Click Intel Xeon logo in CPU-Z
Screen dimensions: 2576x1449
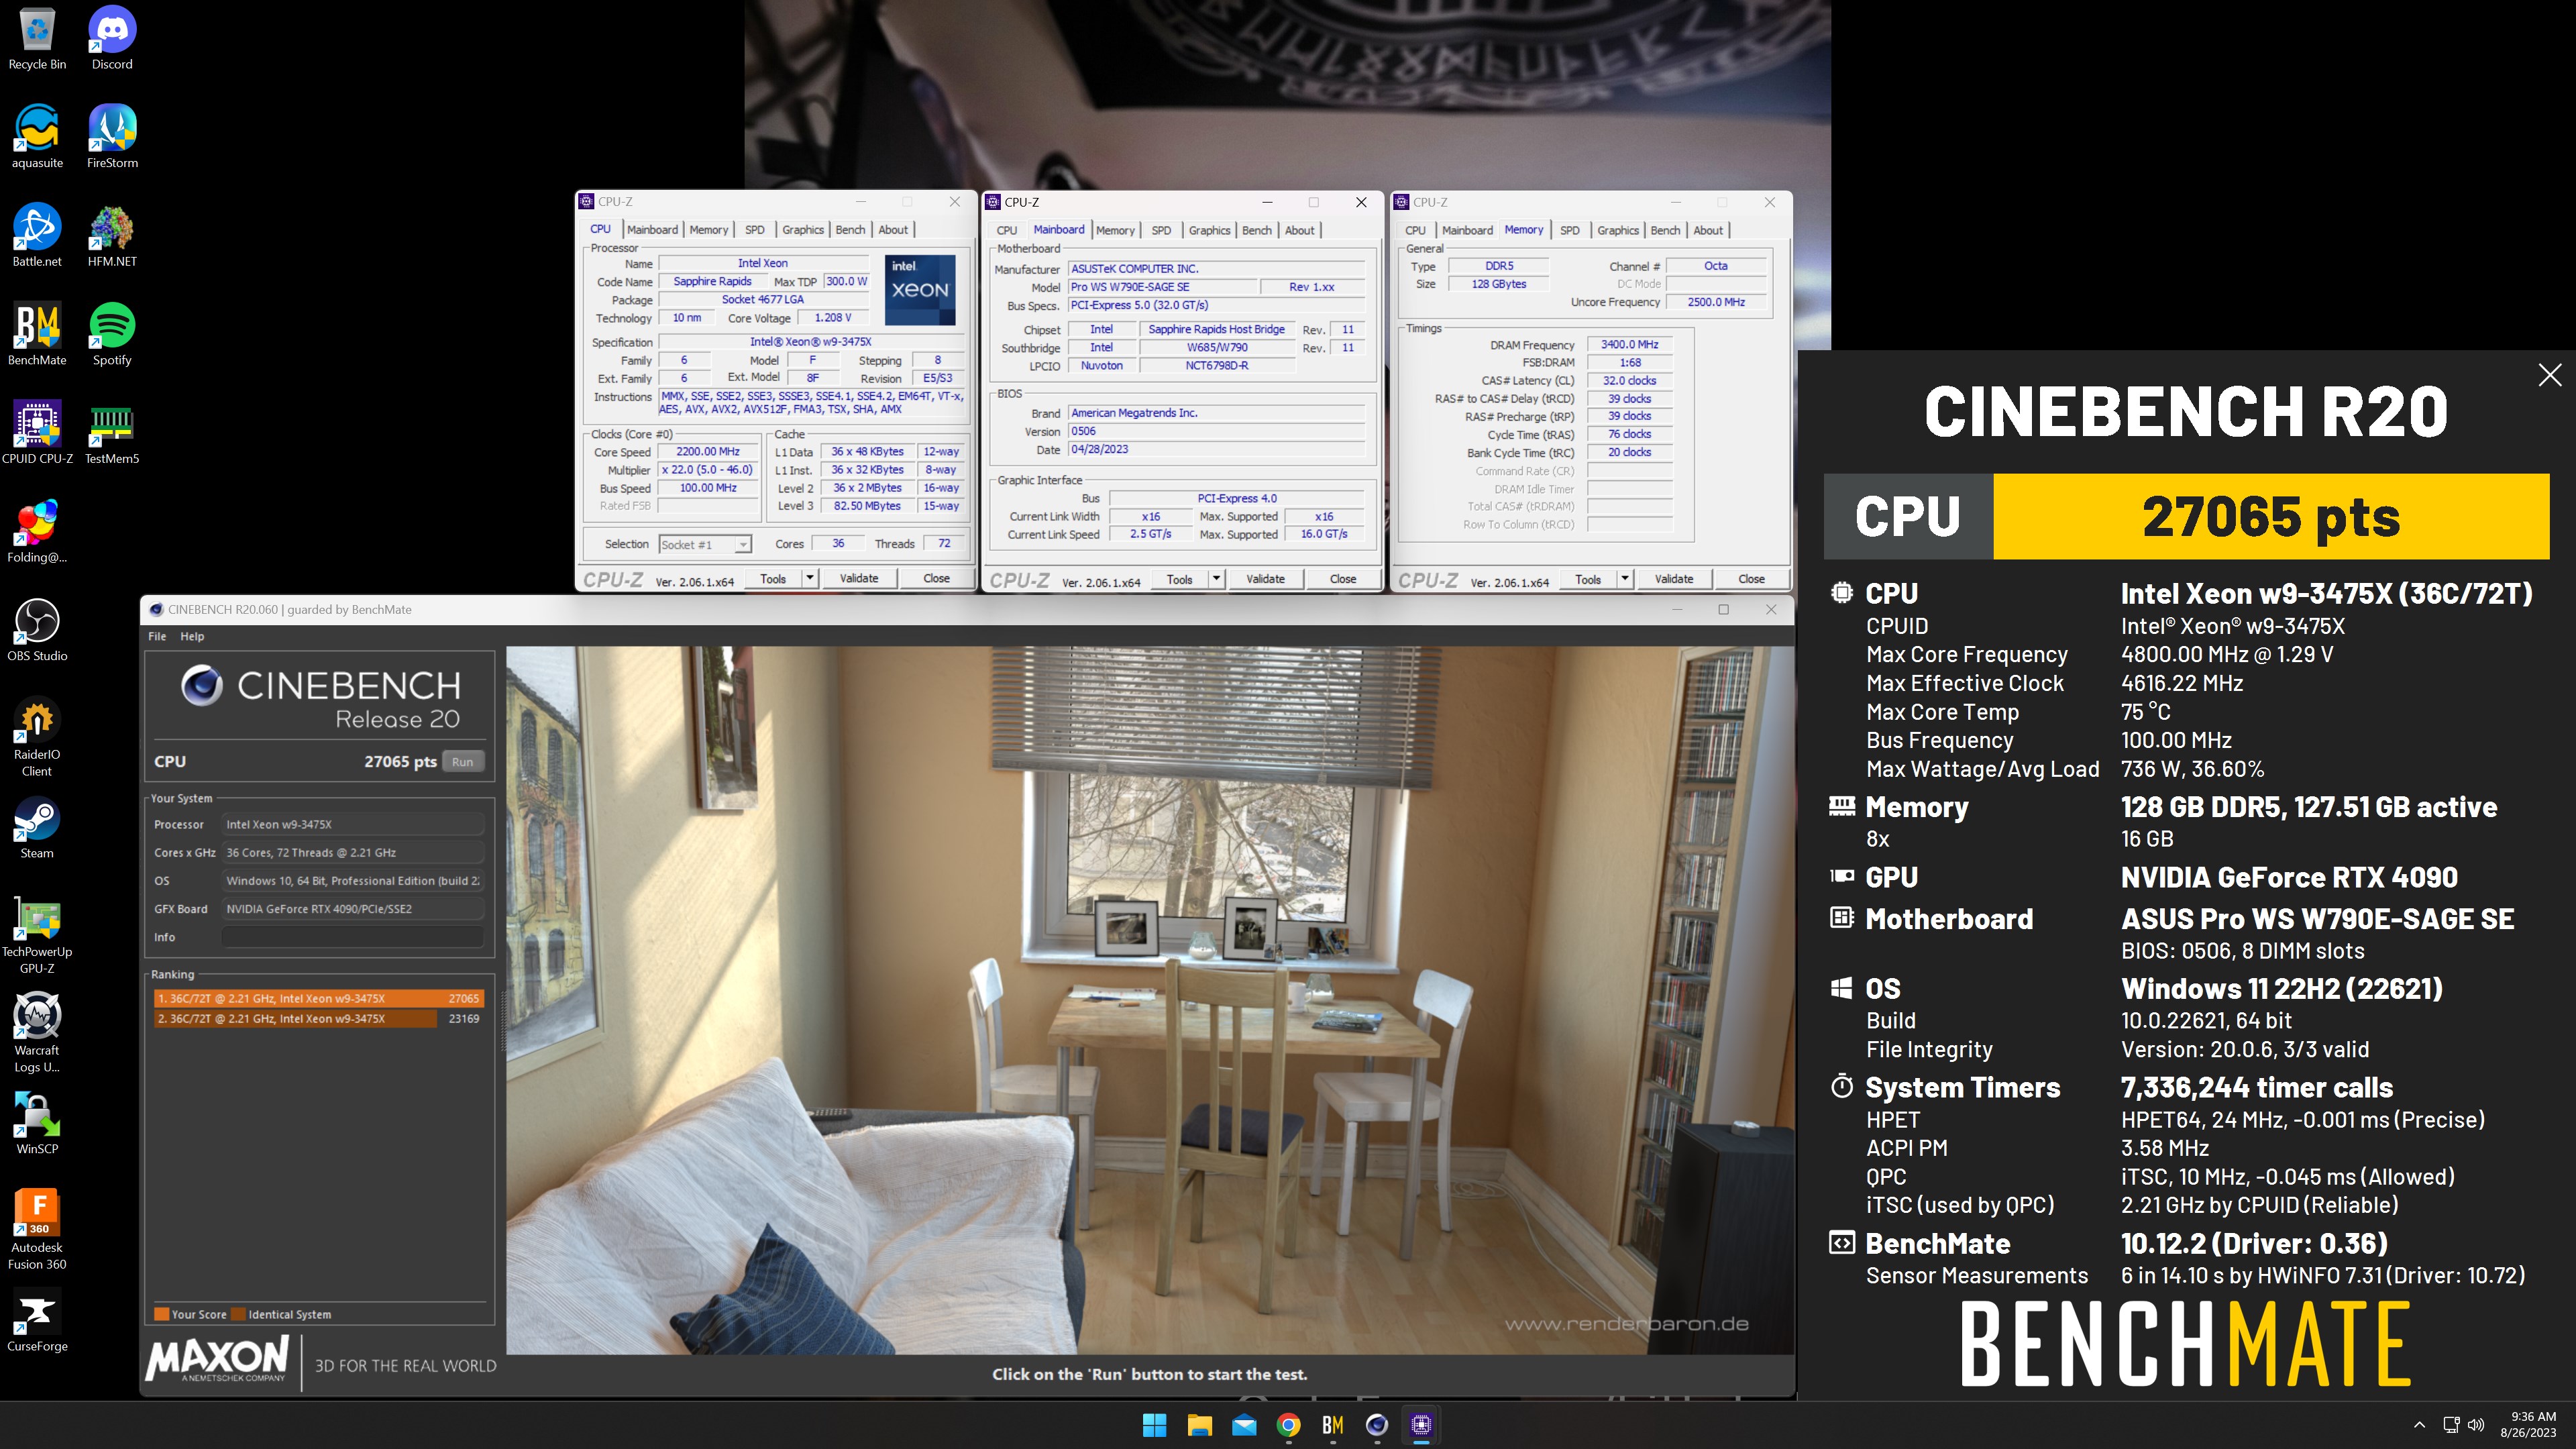tap(919, 289)
